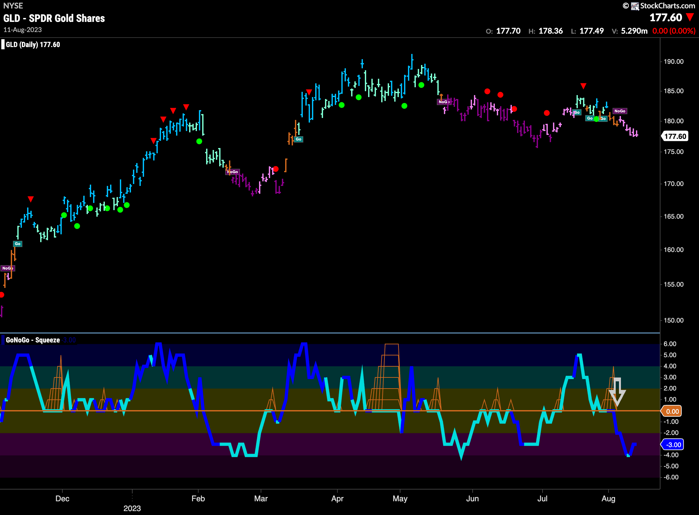Click the Aug label on time axis
This screenshot has height=515, width=699.
click(609, 499)
